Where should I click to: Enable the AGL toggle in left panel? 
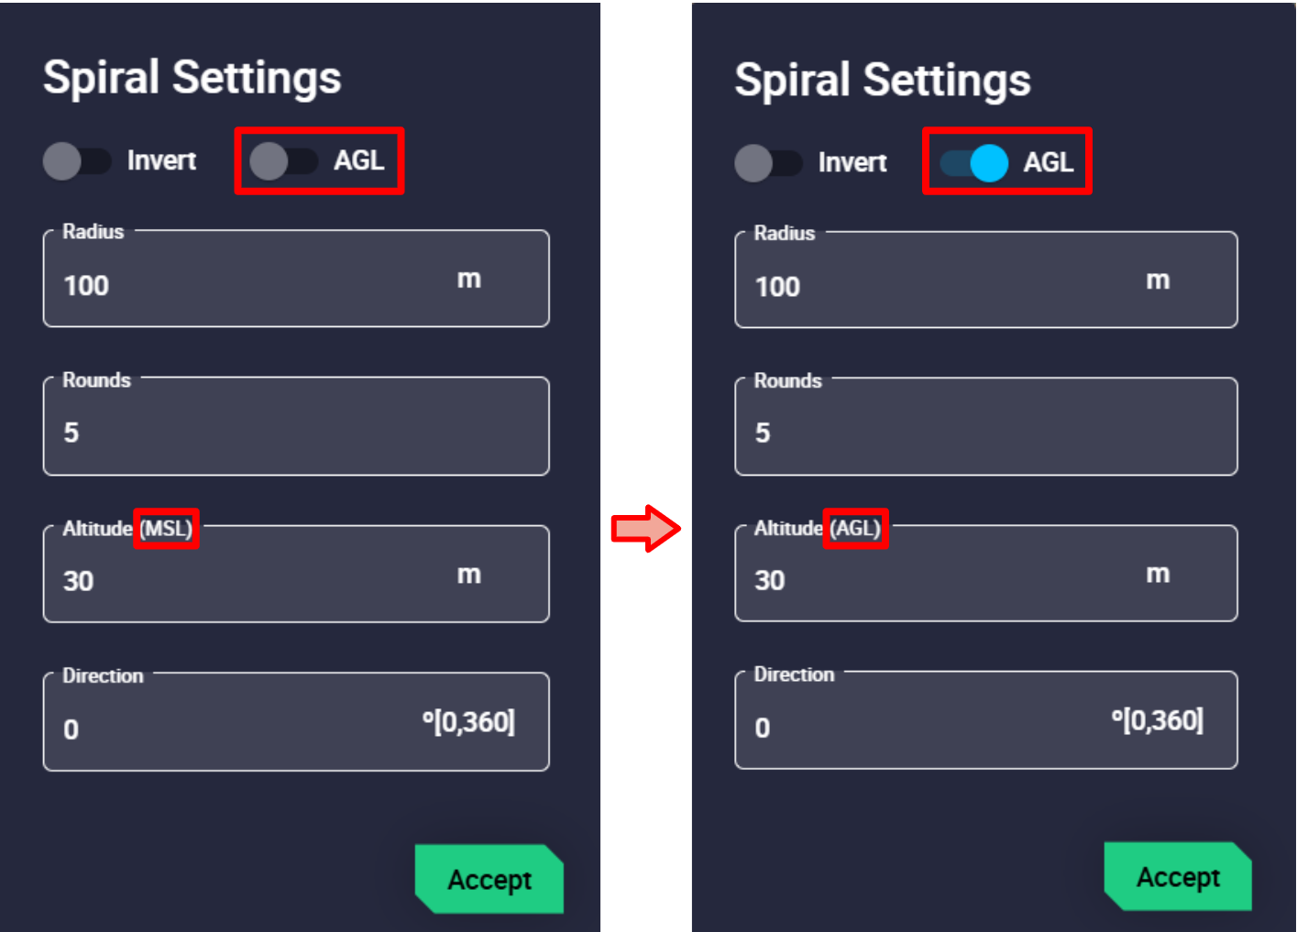[x=282, y=161]
